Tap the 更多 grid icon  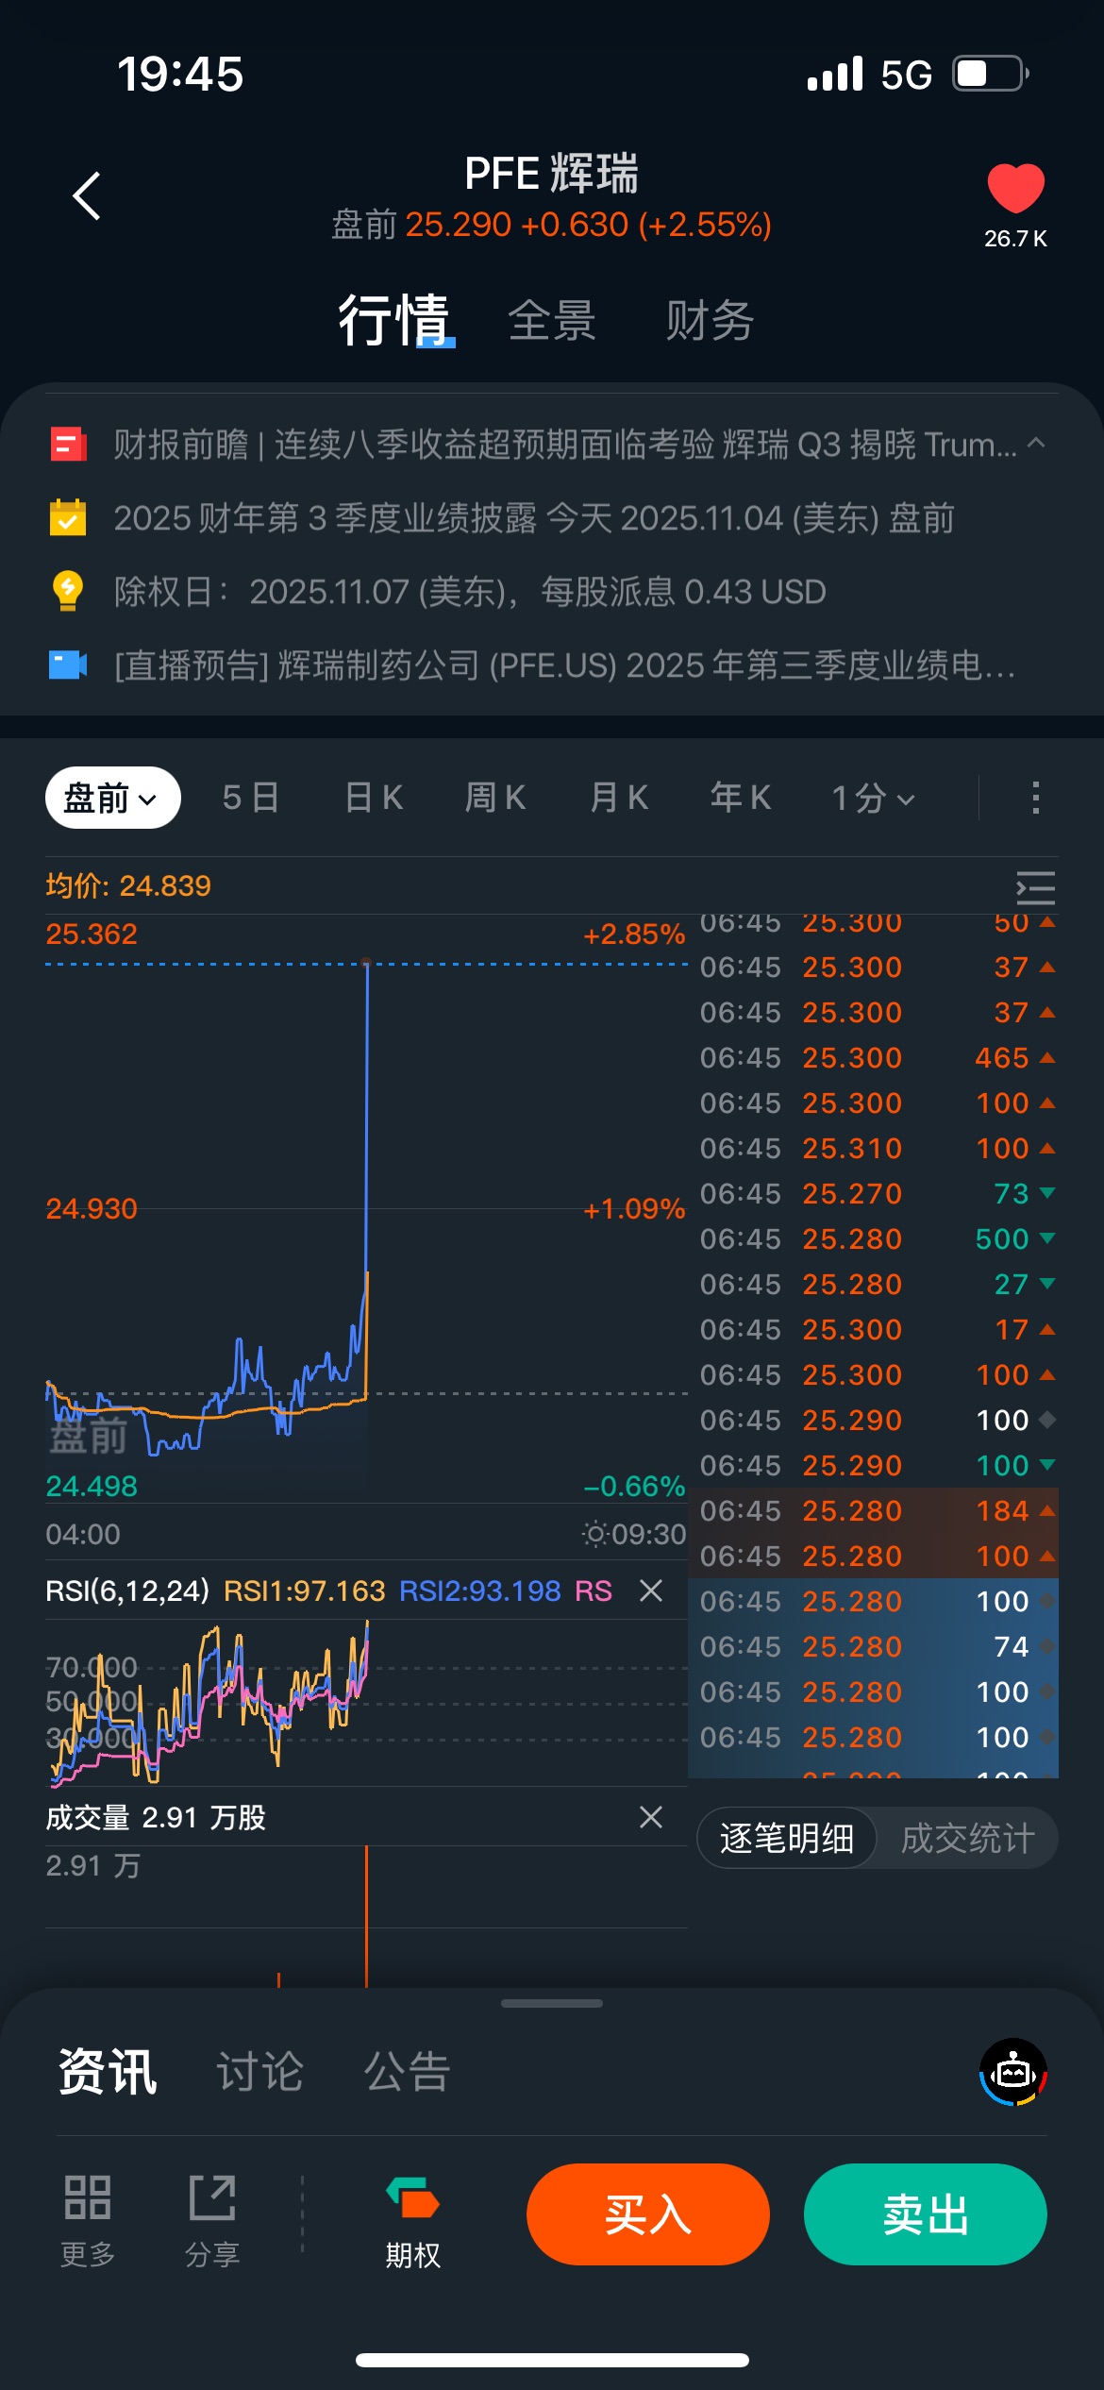pyautogui.click(x=88, y=2197)
